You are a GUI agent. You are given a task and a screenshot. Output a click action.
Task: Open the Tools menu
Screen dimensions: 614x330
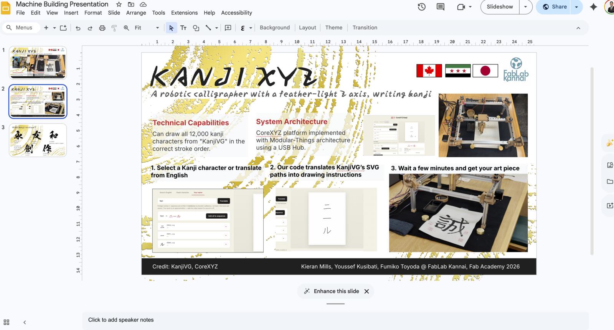158,13
